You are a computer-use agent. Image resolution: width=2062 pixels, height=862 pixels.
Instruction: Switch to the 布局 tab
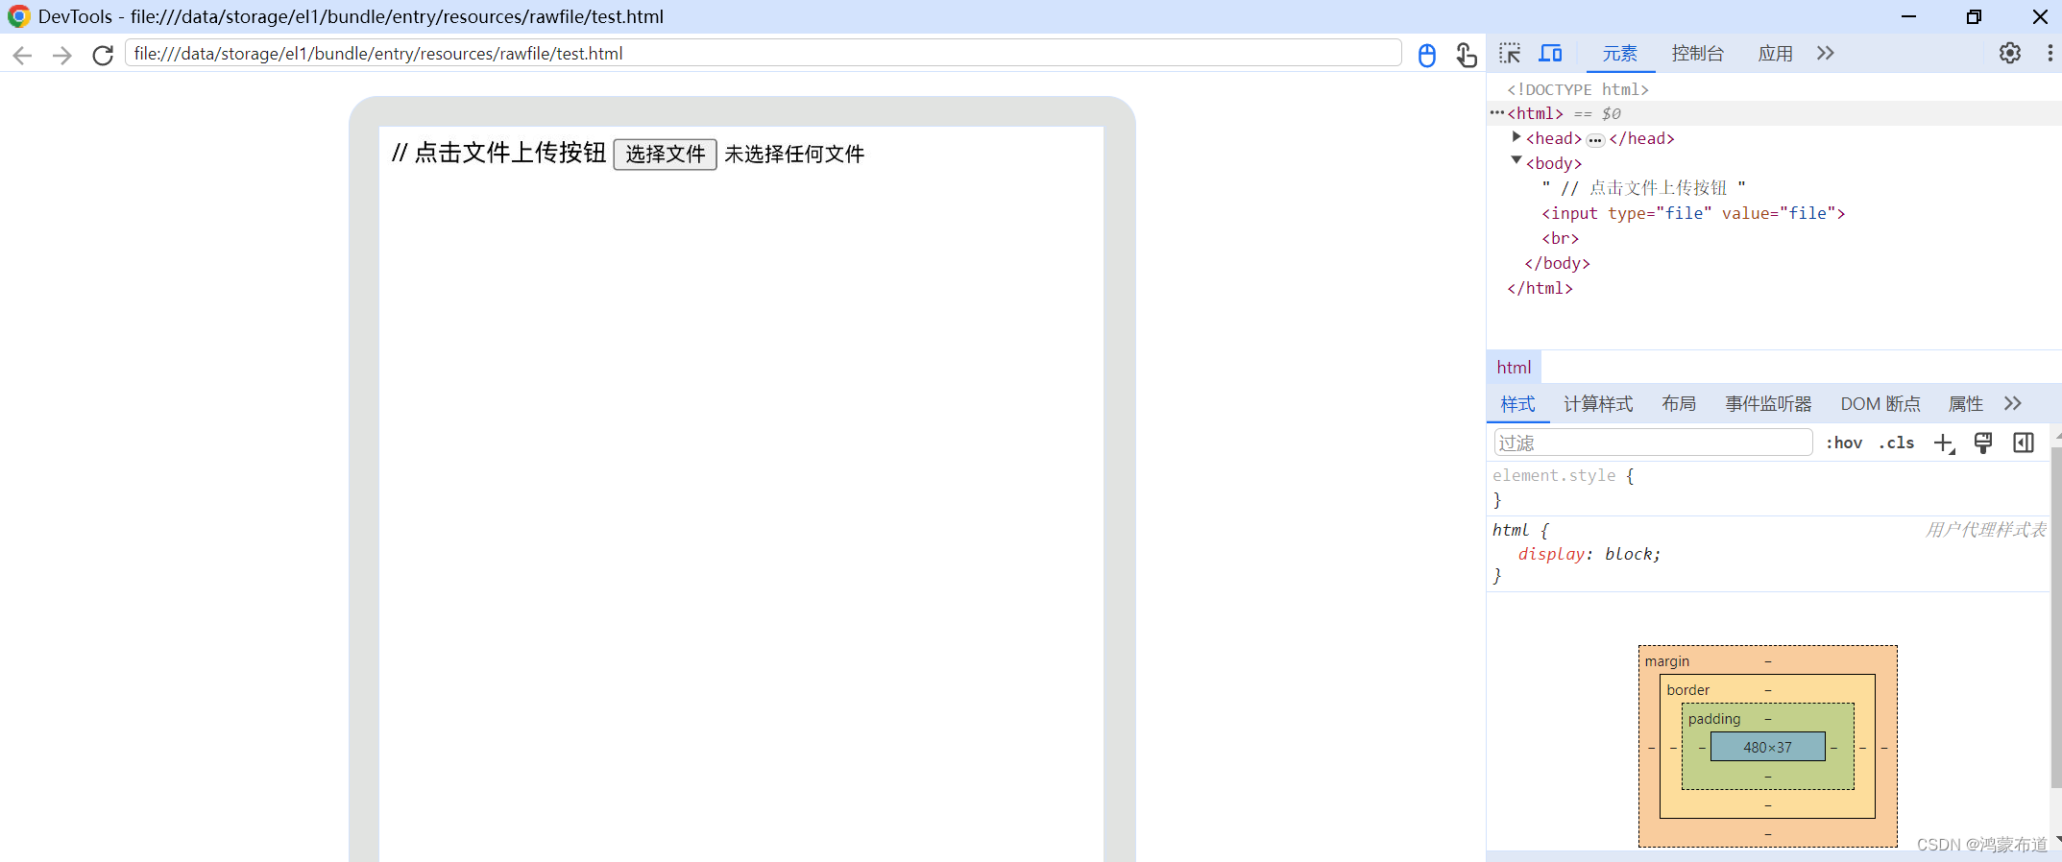click(1679, 404)
